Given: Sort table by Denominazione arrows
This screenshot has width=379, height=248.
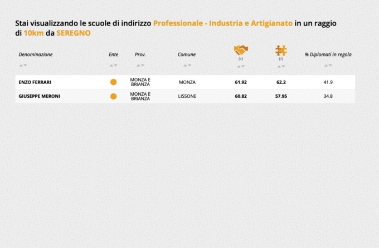Looking at the screenshot, I should pyautogui.click(x=23, y=66).
